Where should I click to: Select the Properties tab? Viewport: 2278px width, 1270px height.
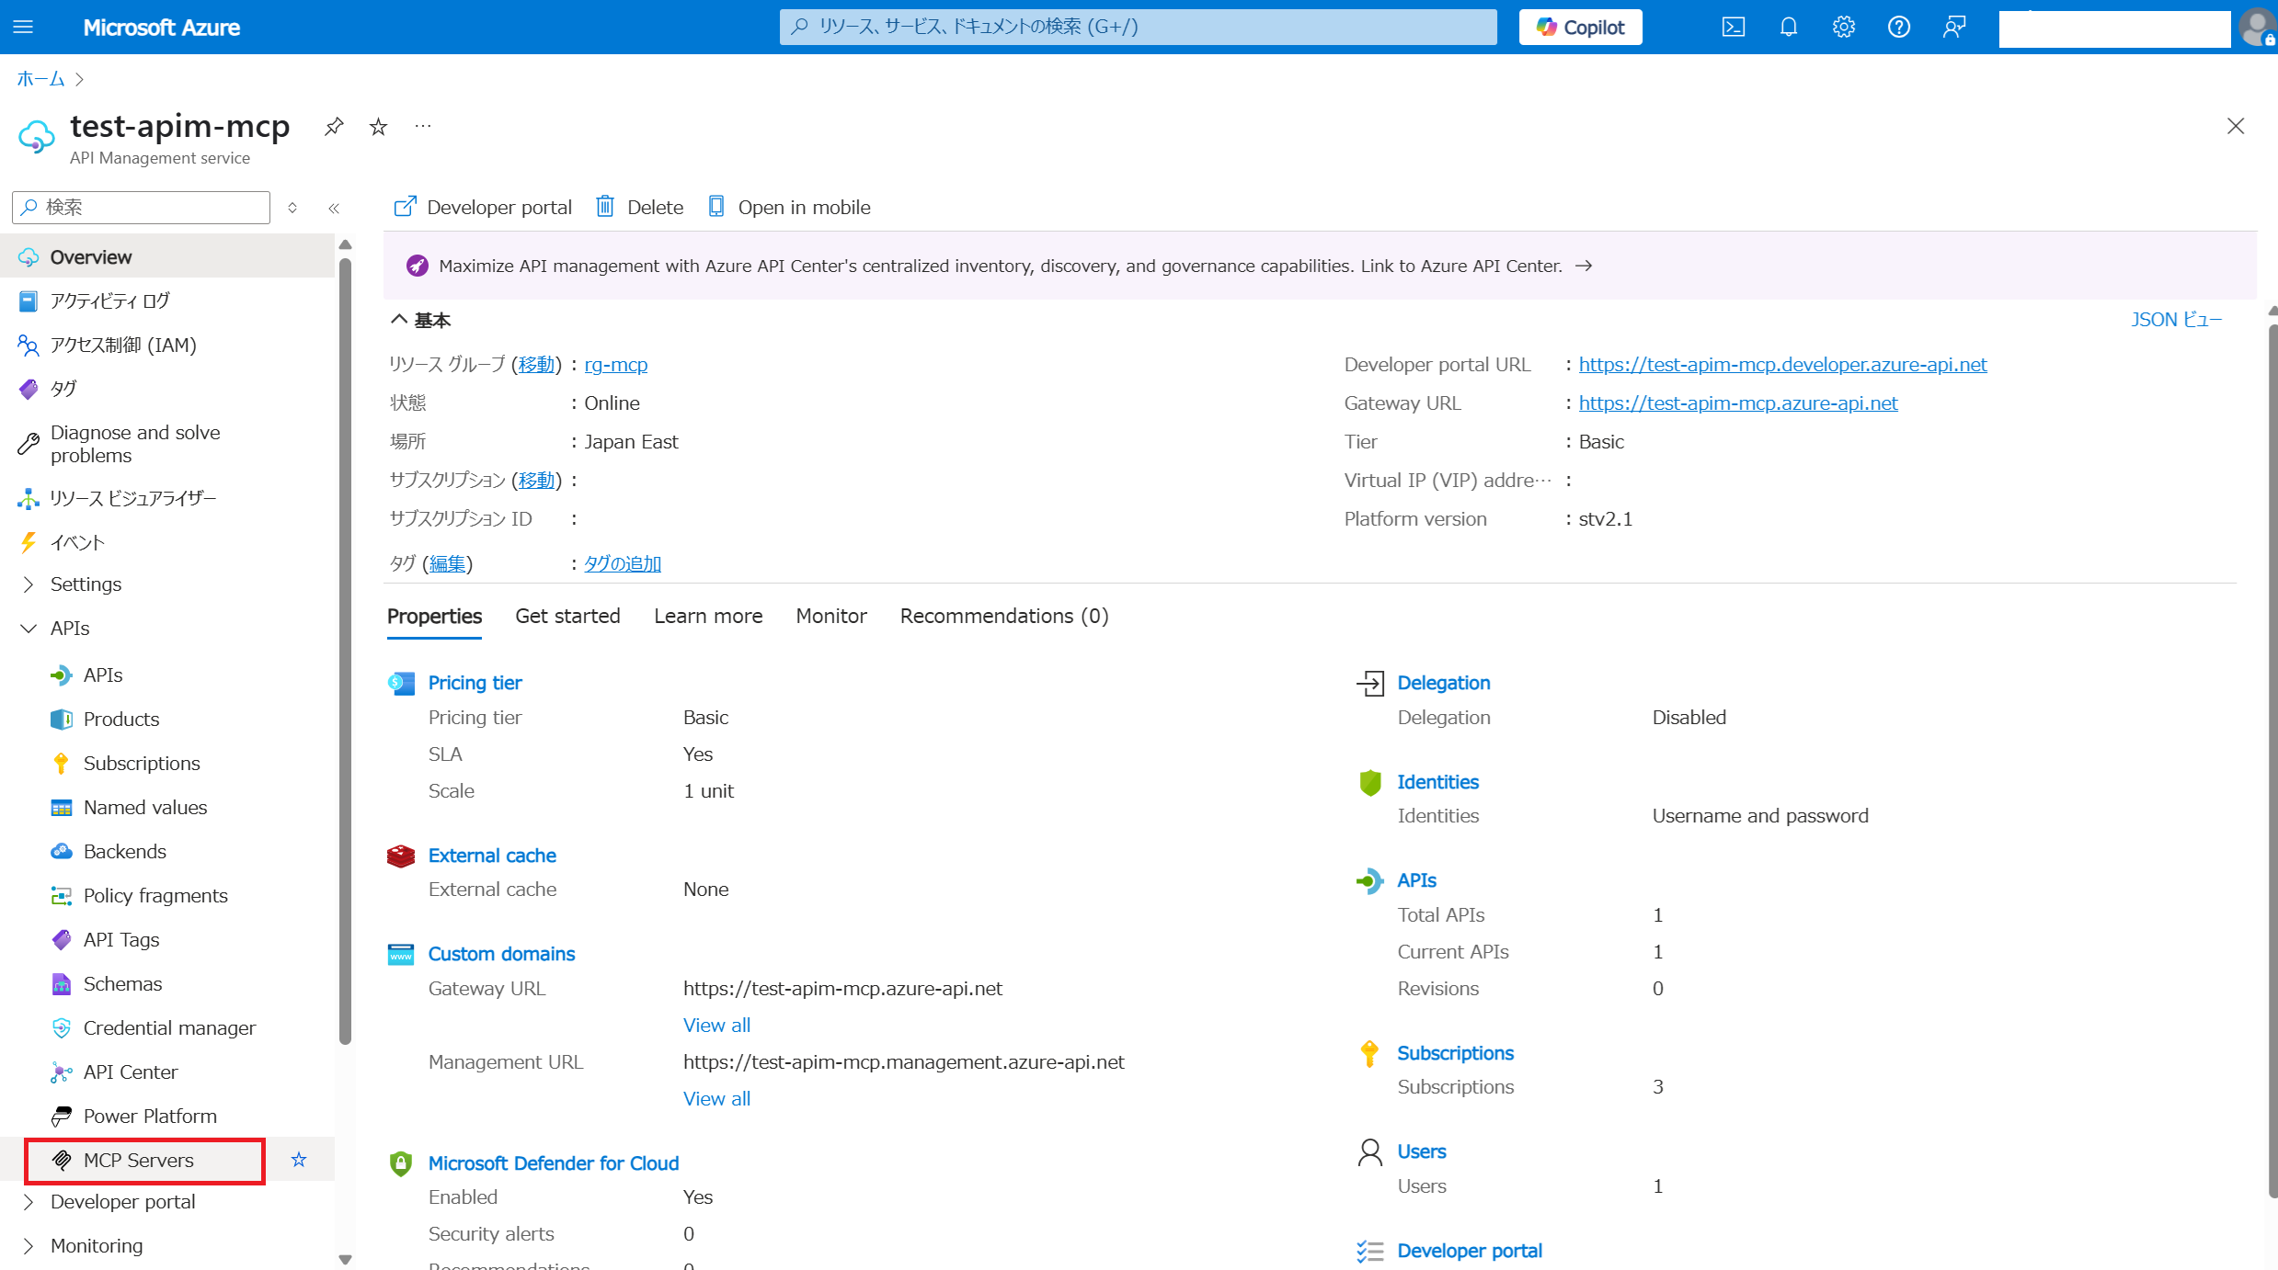click(434, 616)
